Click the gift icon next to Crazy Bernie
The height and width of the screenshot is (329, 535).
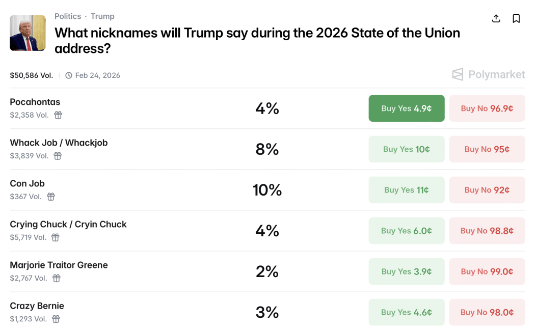click(x=55, y=319)
